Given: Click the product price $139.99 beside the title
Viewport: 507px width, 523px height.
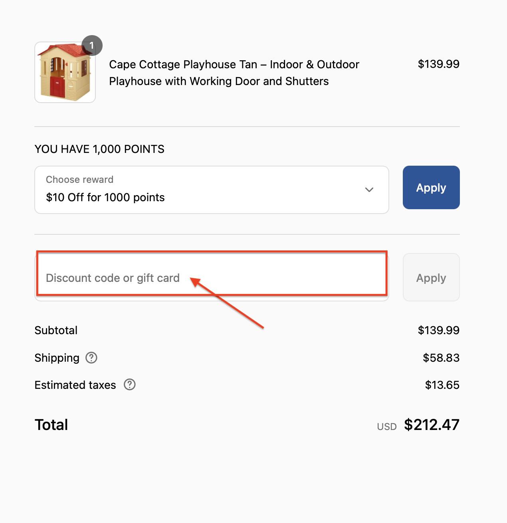Looking at the screenshot, I should click(438, 64).
